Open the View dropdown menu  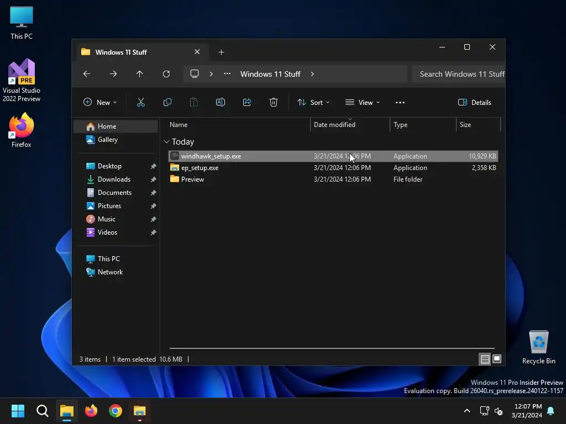(363, 102)
